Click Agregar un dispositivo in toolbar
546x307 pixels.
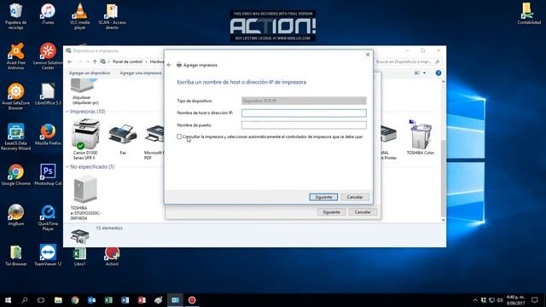[90, 73]
